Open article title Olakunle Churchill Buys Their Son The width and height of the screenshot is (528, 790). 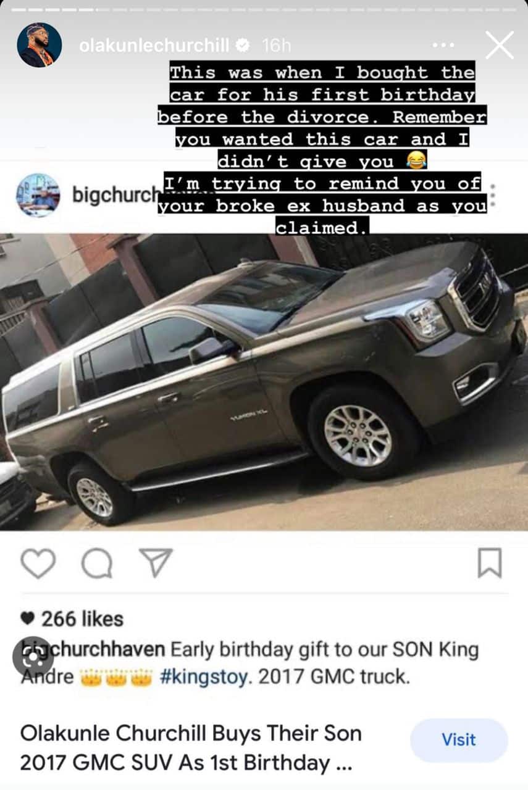point(191,748)
